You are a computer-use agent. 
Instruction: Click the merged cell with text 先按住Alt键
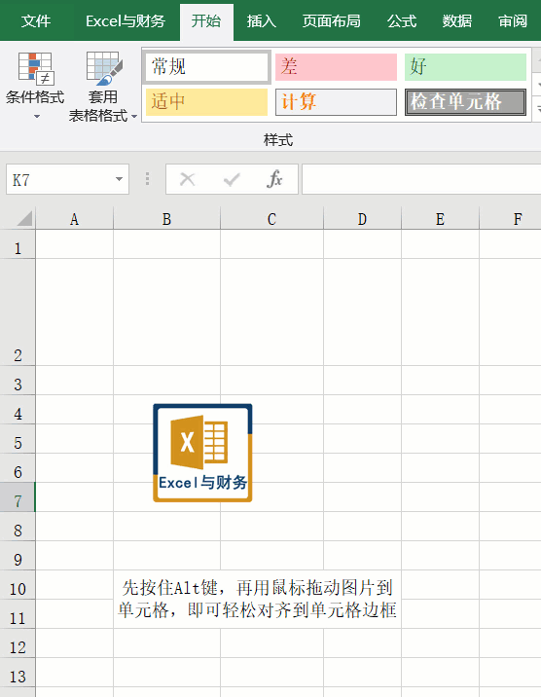point(257,600)
